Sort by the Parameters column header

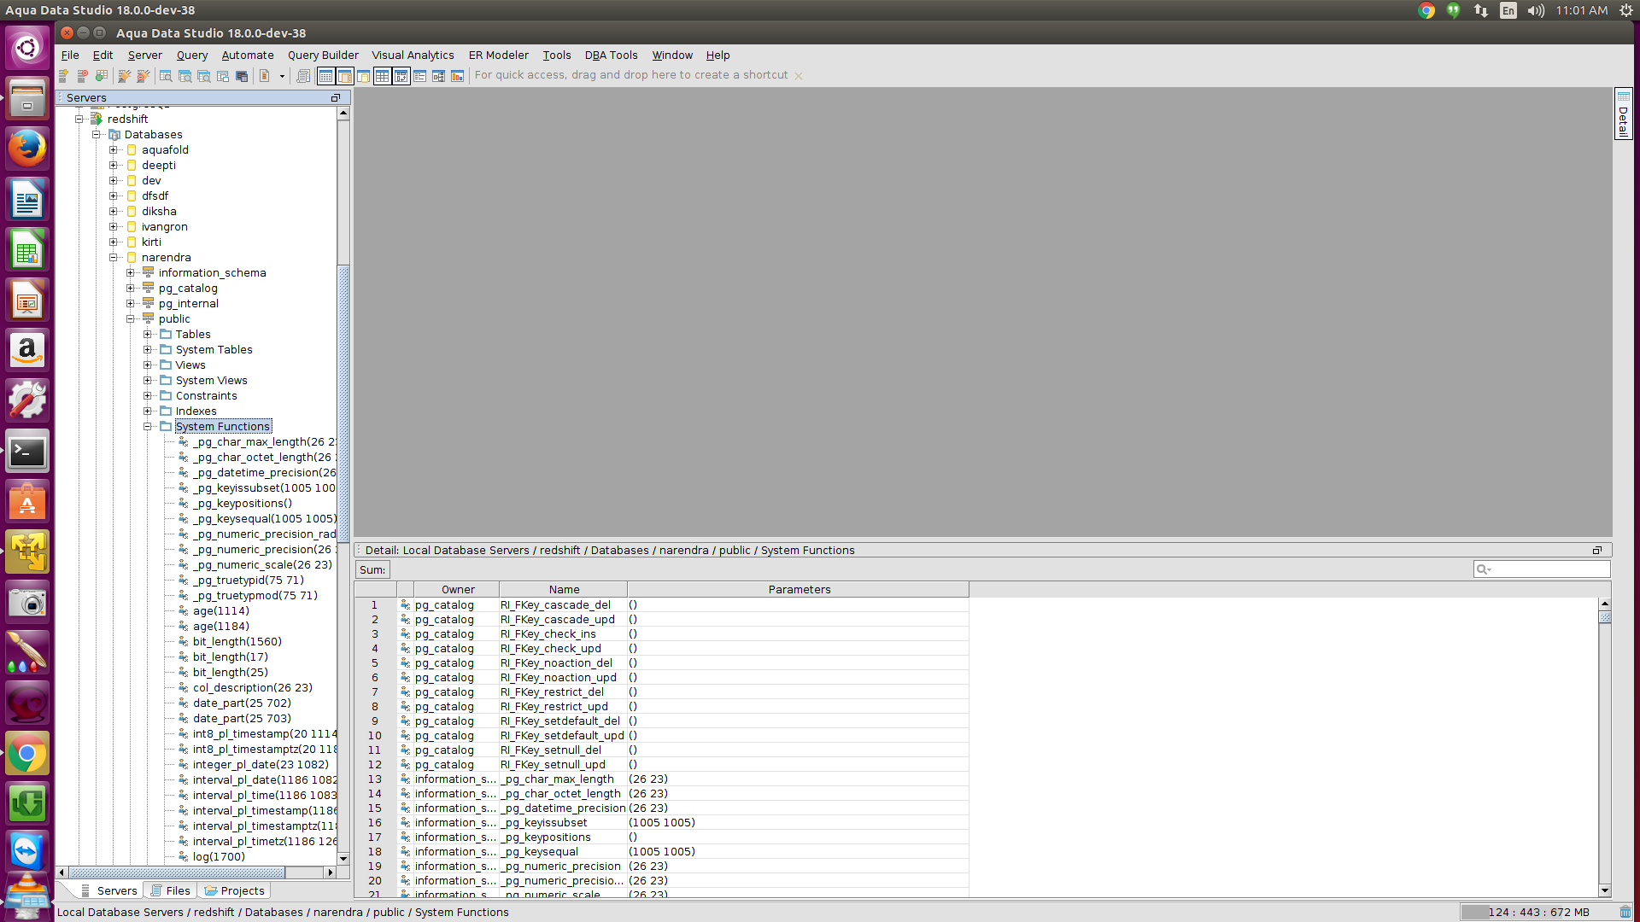(x=799, y=590)
